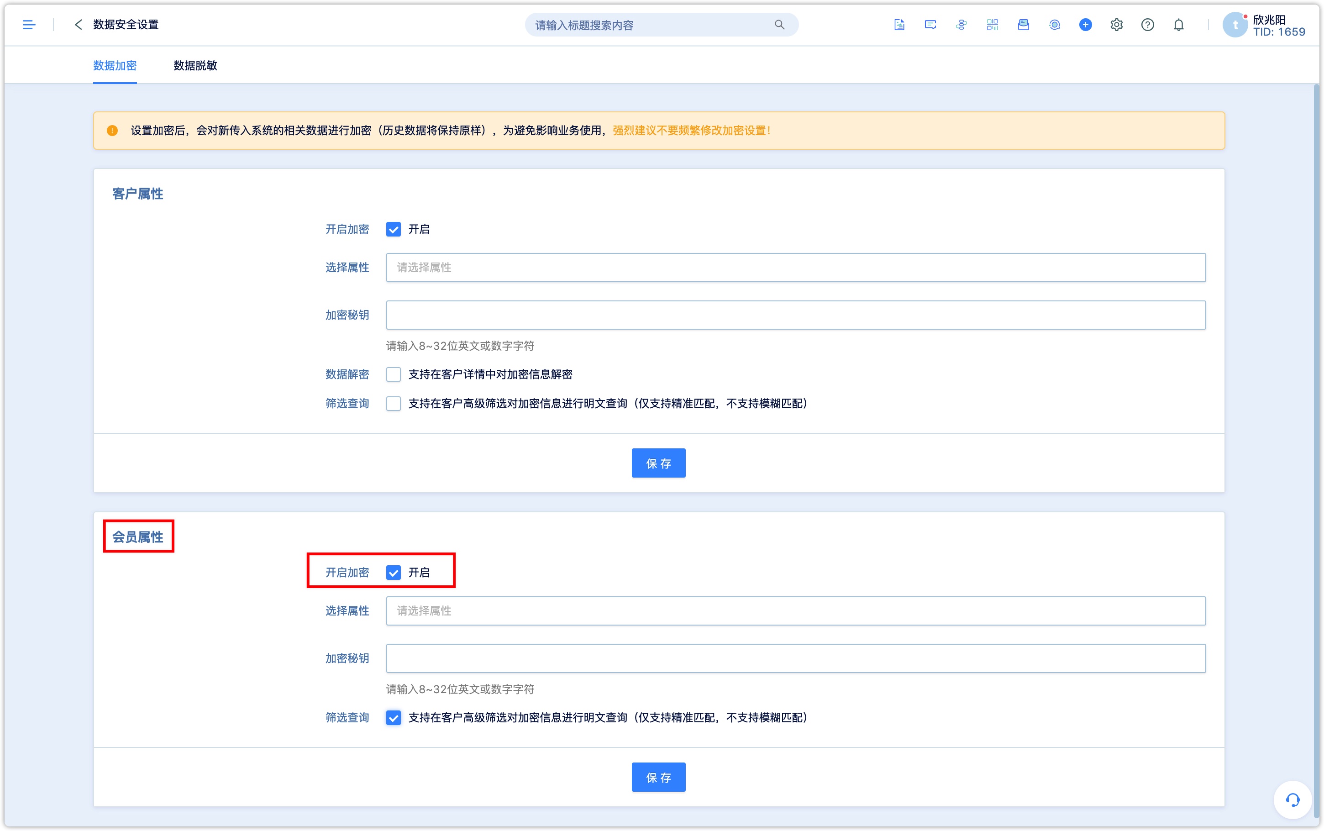Click the 加密秘钥 field in 客户属性
The width and height of the screenshot is (1324, 831).
tap(795, 315)
